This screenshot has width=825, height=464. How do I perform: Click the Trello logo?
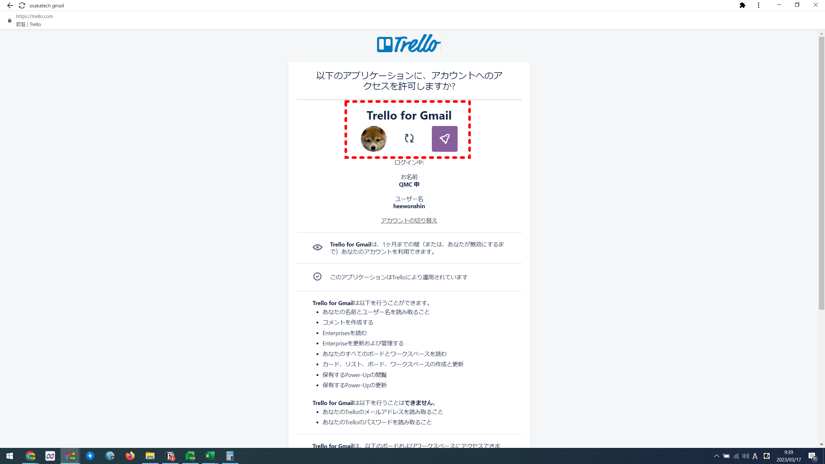pyautogui.click(x=409, y=43)
